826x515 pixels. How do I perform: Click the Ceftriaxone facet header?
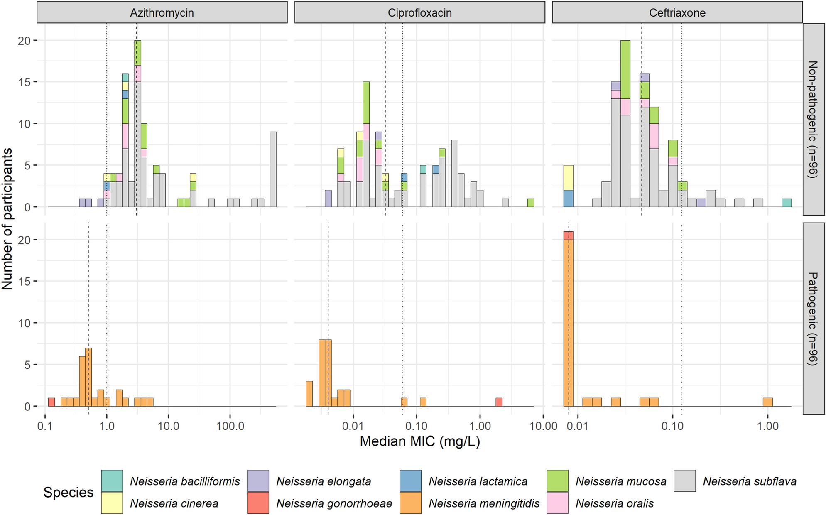click(677, 13)
